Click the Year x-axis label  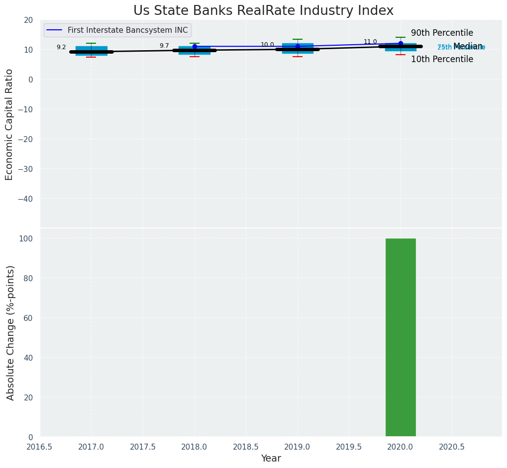click(271, 458)
